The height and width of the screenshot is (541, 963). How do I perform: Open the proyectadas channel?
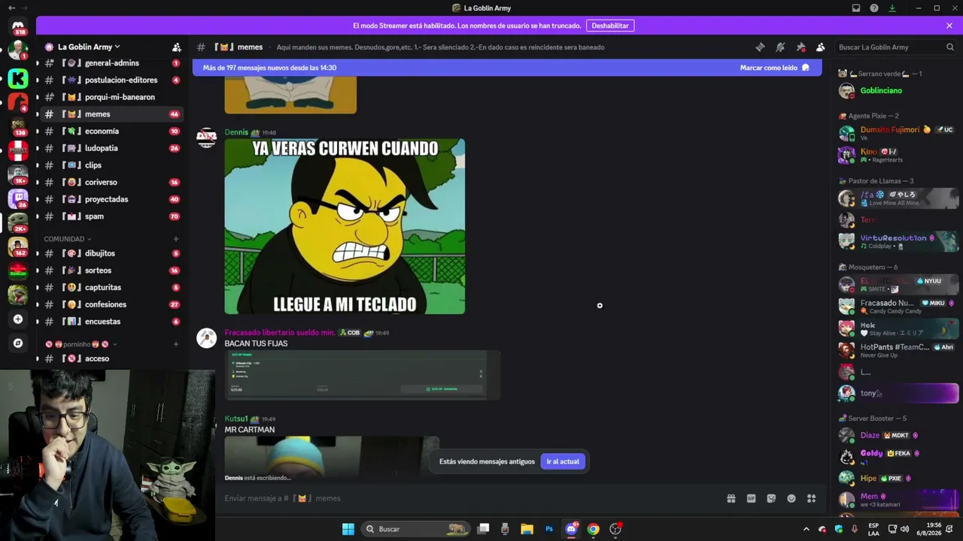coord(111,199)
